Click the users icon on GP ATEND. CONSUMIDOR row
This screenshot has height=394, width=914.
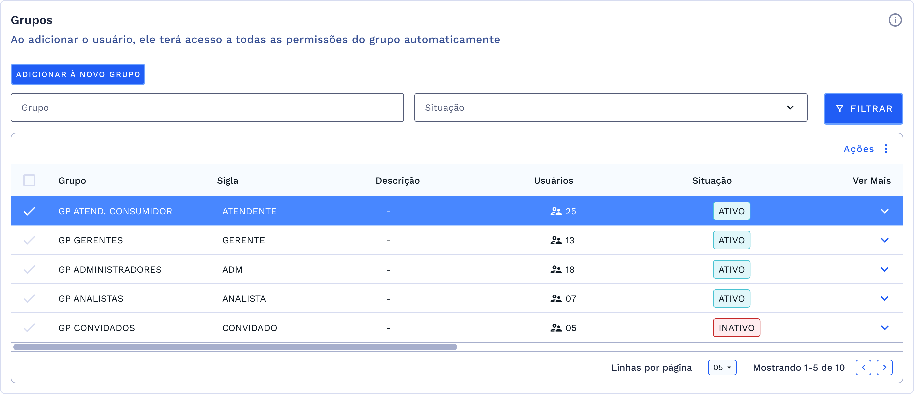556,211
